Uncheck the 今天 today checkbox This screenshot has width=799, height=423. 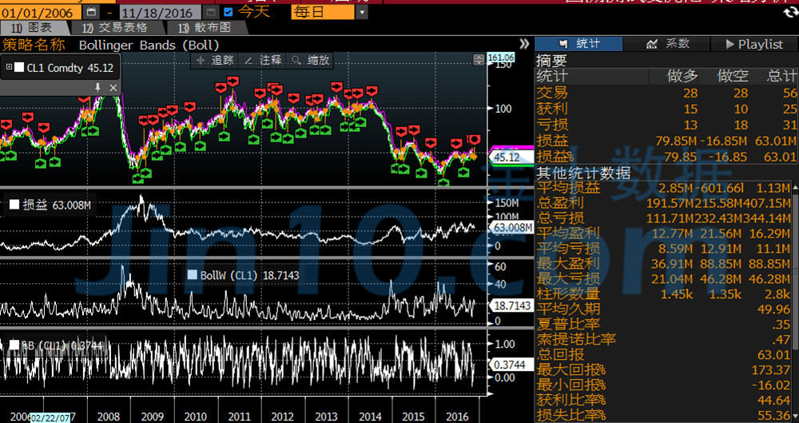click(x=229, y=12)
